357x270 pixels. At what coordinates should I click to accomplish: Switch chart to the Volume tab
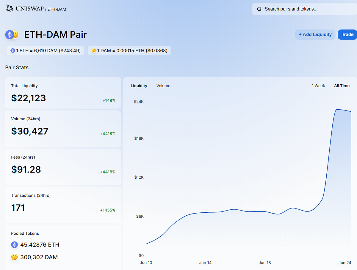pyautogui.click(x=163, y=86)
